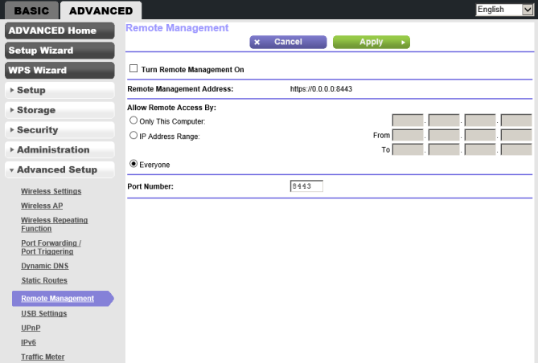
Task: Expand the Storage menu section
Action: (x=60, y=110)
